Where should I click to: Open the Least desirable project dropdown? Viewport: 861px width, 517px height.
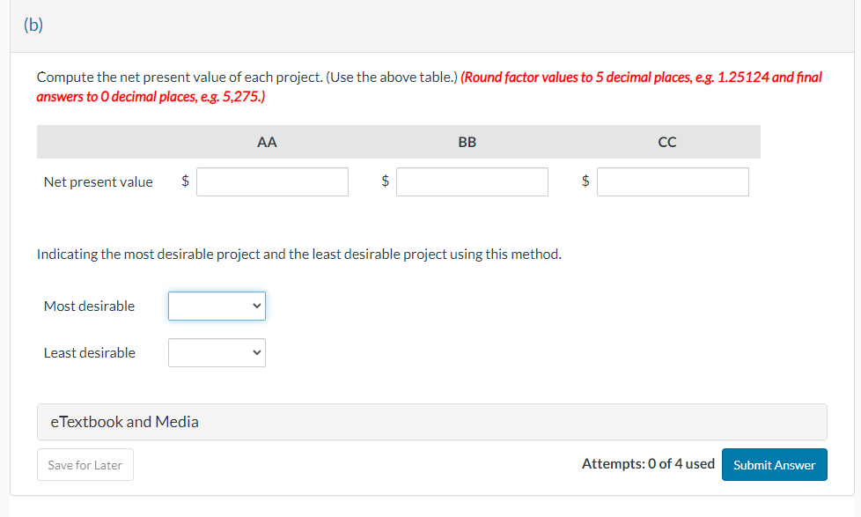click(x=217, y=352)
